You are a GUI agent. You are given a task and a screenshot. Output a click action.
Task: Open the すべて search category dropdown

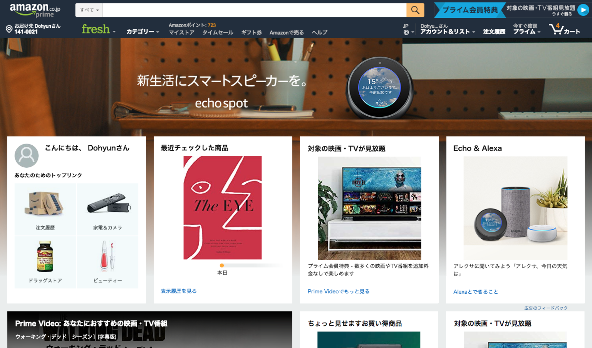coord(89,10)
